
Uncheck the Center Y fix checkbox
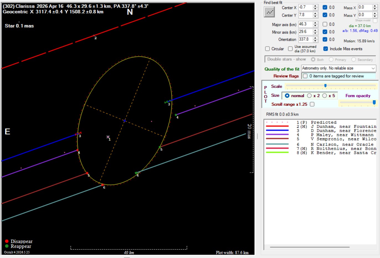click(325, 15)
